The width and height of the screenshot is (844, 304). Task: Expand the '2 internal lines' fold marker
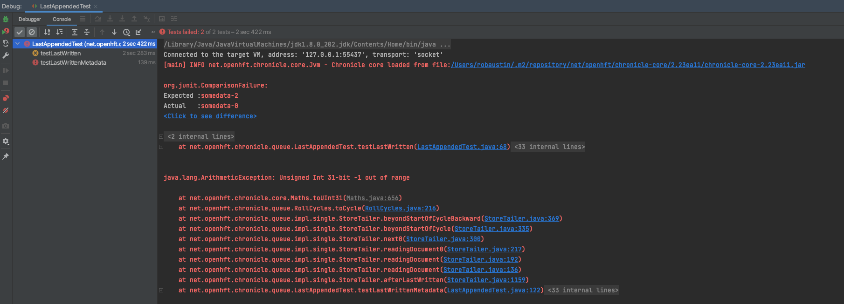pyautogui.click(x=161, y=136)
